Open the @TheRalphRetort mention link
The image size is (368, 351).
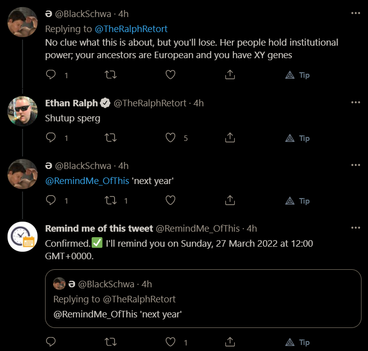tap(131, 29)
